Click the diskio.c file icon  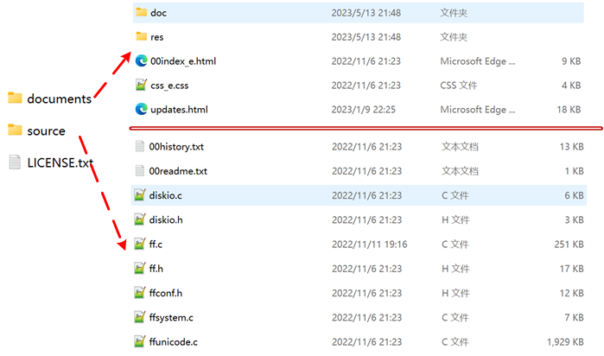click(x=140, y=196)
